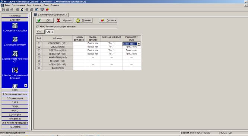The height and width of the screenshot is (136, 248).
Task: Click the Тип тона ОЖ ВЫЗ column header
Action: coord(111,39)
